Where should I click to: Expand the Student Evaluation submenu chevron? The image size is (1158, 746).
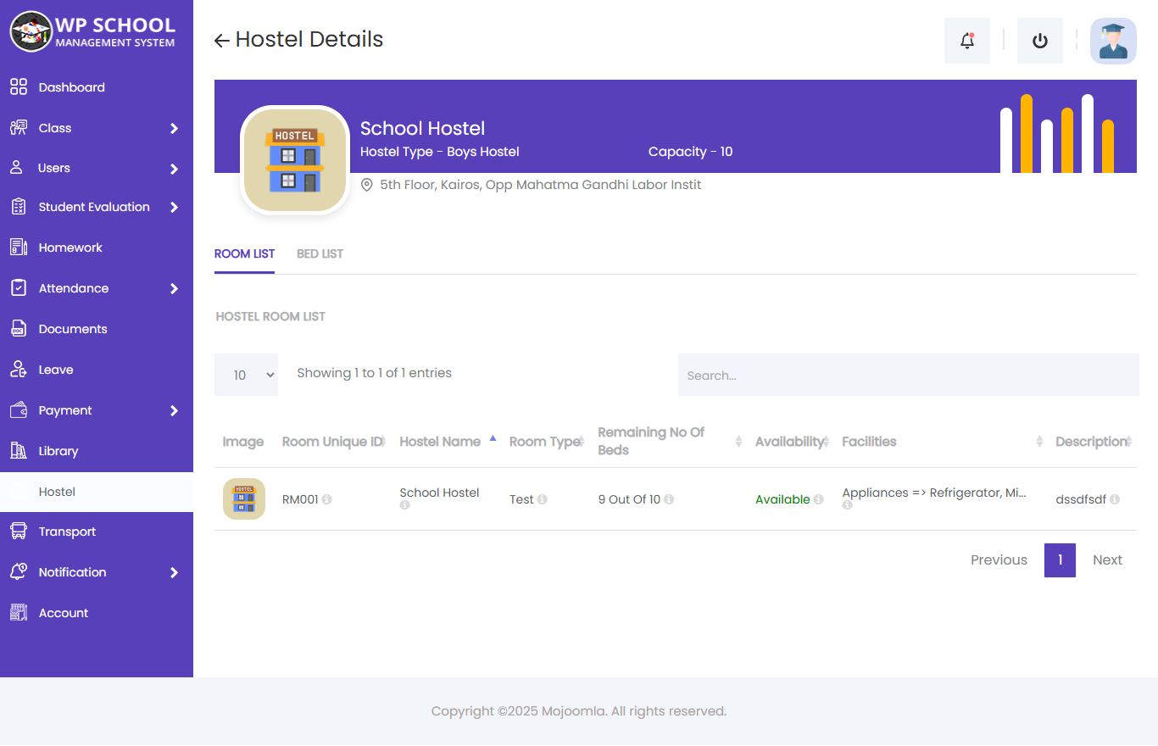pos(174,207)
